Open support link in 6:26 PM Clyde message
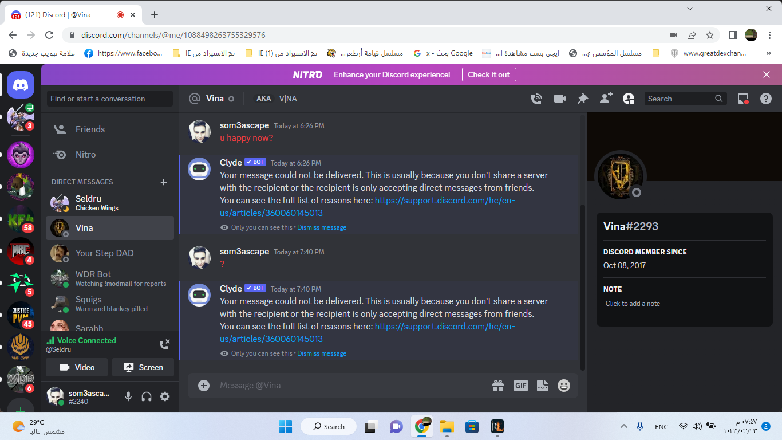This screenshot has width=782, height=440. 368,207
